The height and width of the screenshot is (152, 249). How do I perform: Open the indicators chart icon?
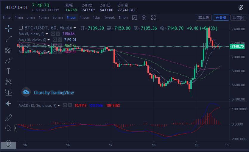pyautogui.click(x=135, y=18)
